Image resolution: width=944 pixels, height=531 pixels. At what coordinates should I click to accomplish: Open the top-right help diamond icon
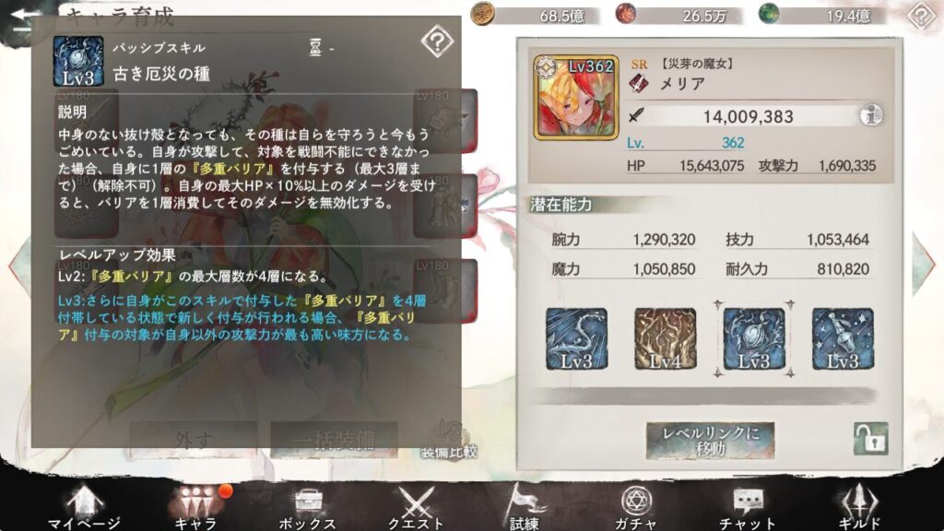[921, 16]
